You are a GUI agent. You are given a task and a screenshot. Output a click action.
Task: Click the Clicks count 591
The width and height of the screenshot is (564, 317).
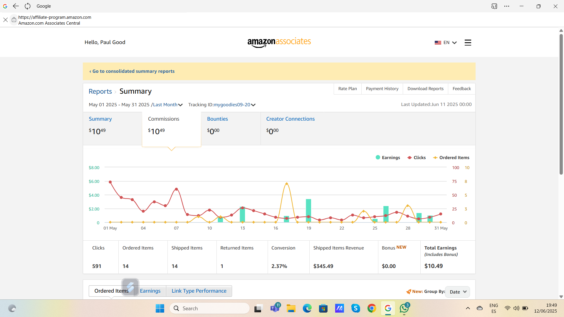click(97, 266)
